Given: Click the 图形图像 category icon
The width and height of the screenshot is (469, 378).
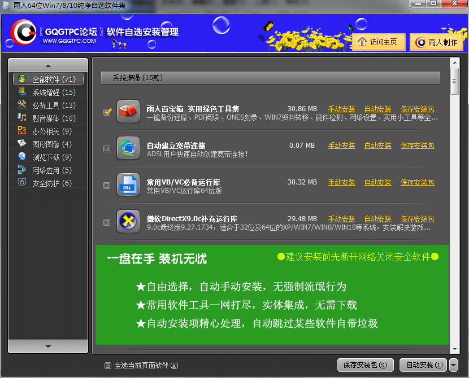Looking at the screenshot, I should click(x=22, y=144).
